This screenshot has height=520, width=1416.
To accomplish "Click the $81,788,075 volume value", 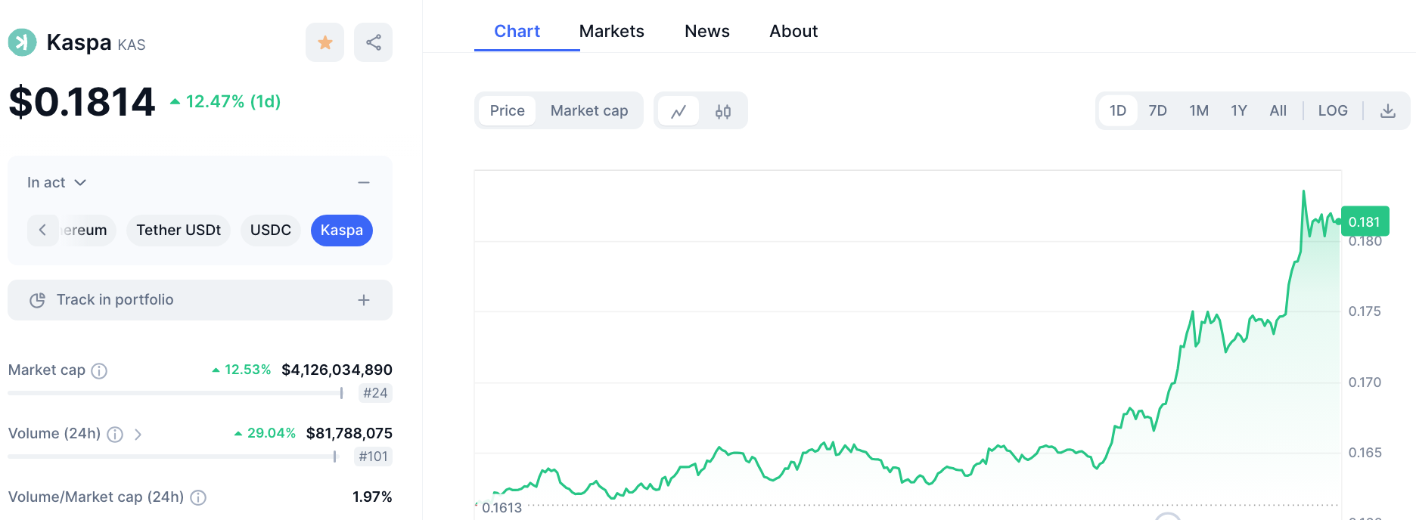I will [x=349, y=433].
